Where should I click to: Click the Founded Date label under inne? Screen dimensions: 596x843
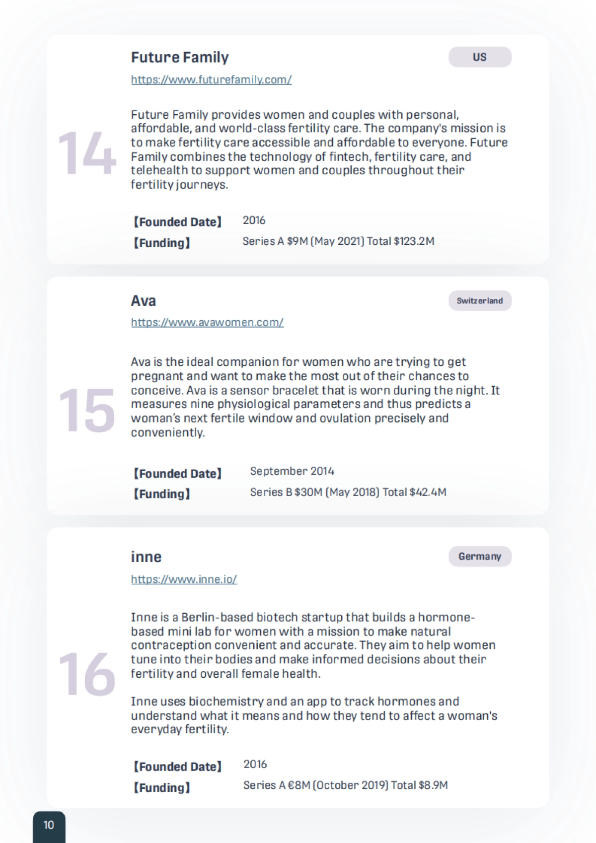pyautogui.click(x=177, y=767)
